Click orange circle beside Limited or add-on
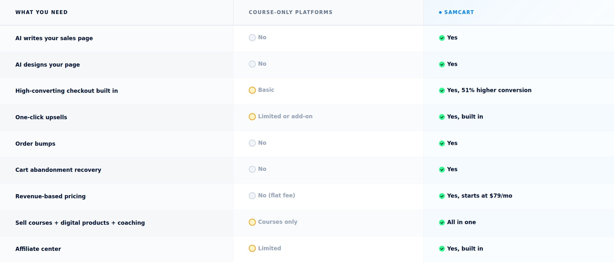The image size is (614, 263). coord(252,117)
